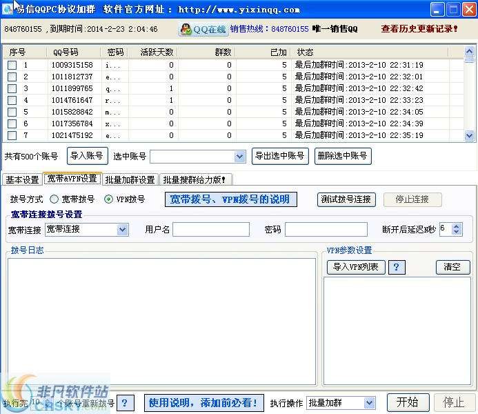Click status 最后加群时间:2013-2-10 22:33:23
This screenshot has height=414, width=478.
(x=359, y=100)
